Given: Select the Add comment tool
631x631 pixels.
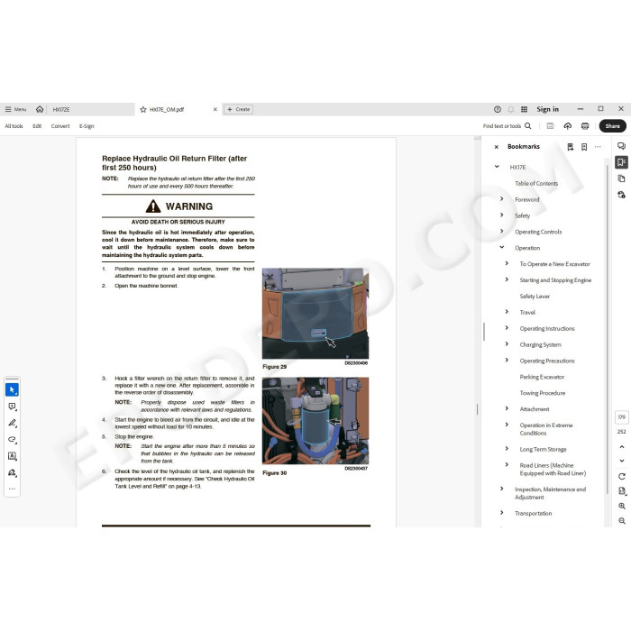Looking at the screenshot, I should [x=12, y=407].
